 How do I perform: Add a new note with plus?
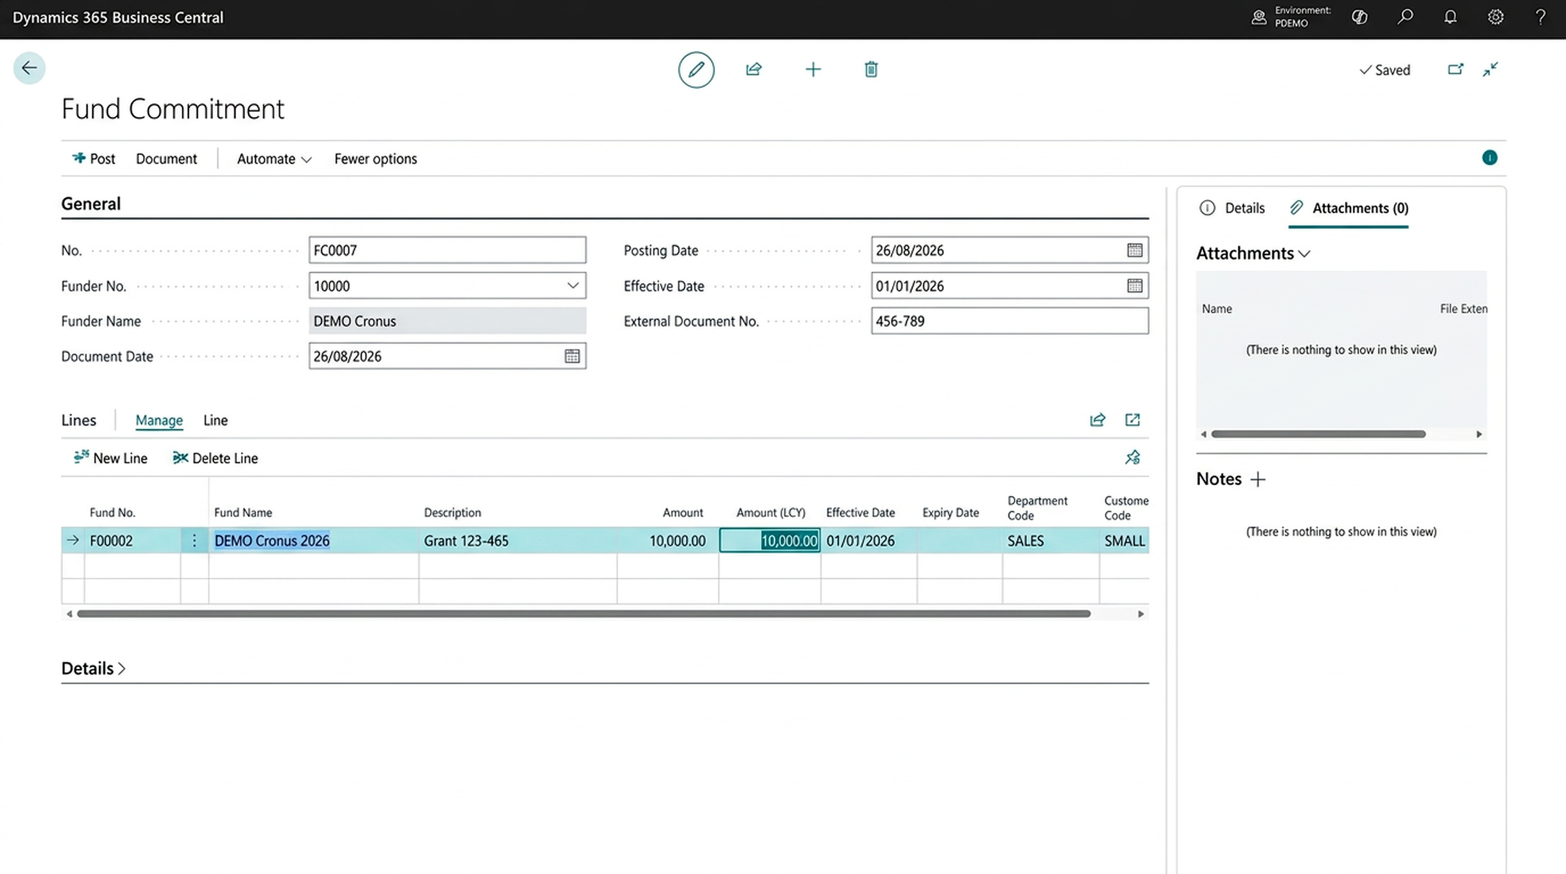pos(1258,480)
